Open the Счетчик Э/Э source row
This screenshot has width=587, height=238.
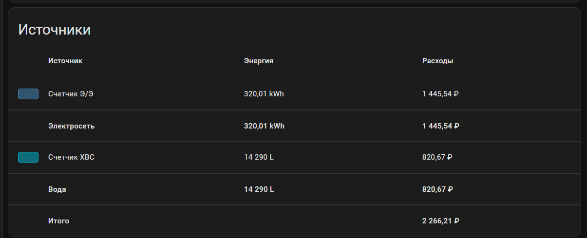(x=294, y=94)
